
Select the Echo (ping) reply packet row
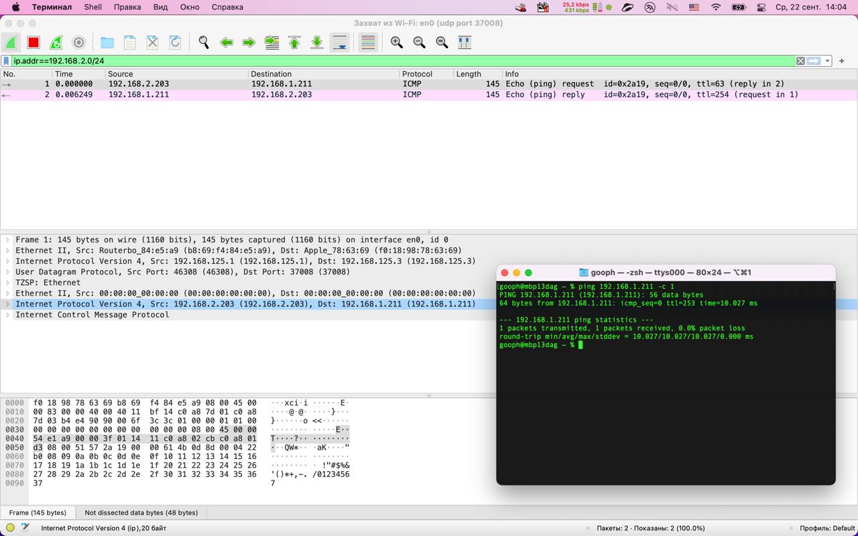[429, 94]
